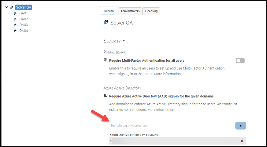Click the globe icon in the Solver QA page heading
The height and width of the screenshot is (147, 267).
(x=106, y=23)
